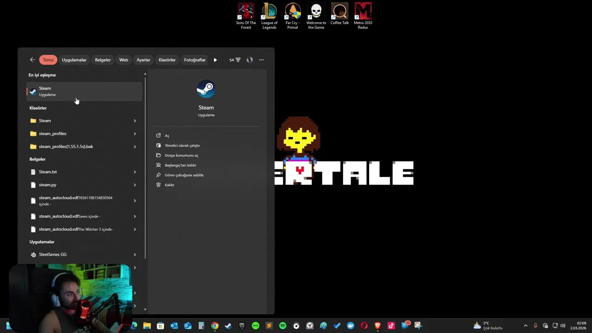Open Google Chrome from the taskbar
Viewport: 592px width, 333px height.
[215, 326]
